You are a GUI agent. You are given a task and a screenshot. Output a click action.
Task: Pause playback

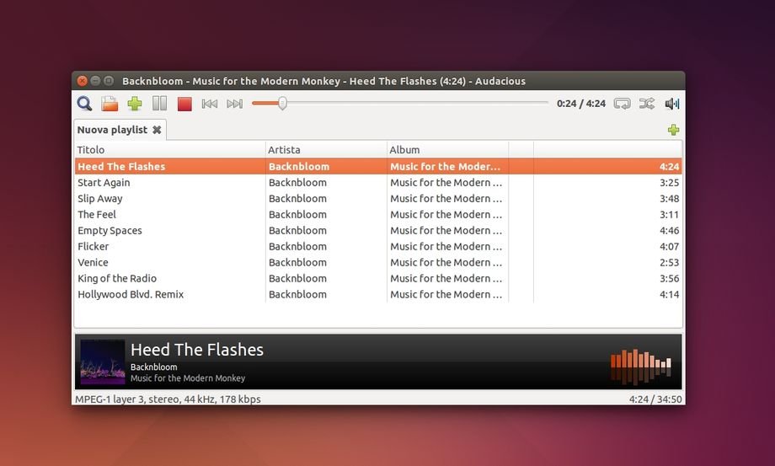click(x=159, y=104)
